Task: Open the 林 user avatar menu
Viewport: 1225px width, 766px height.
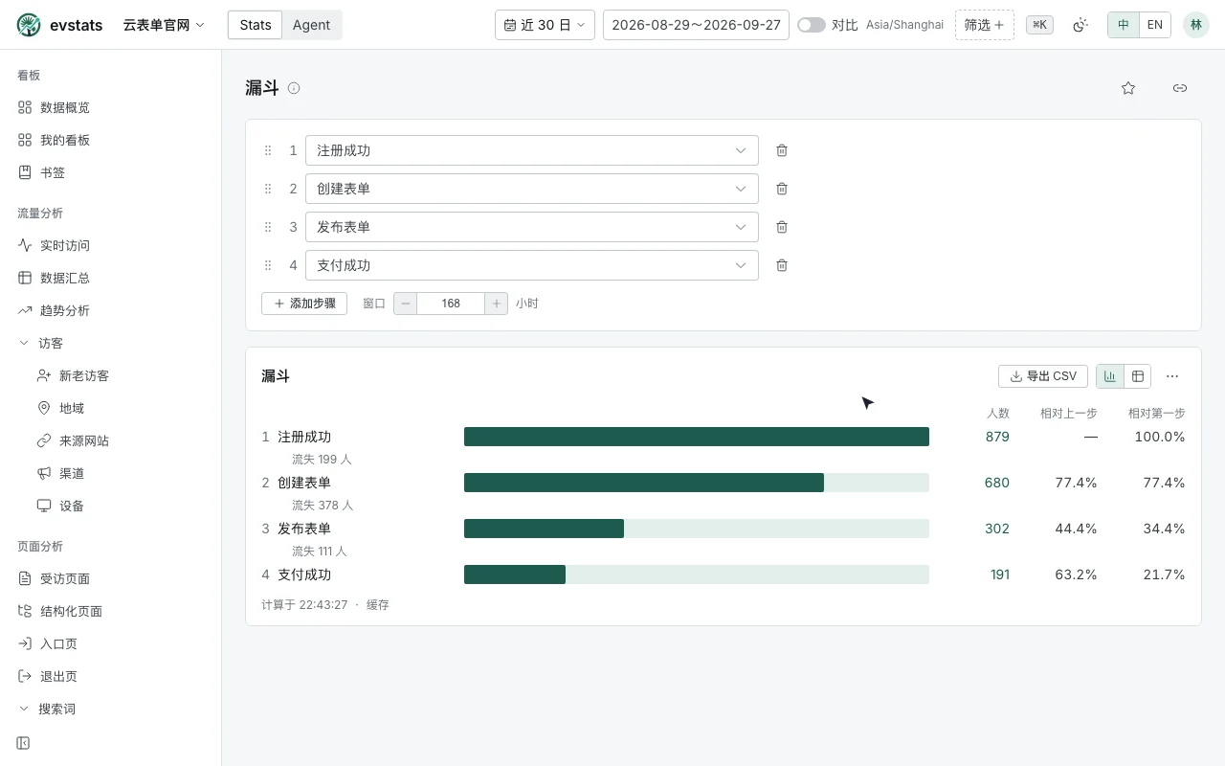Action: (1196, 25)
